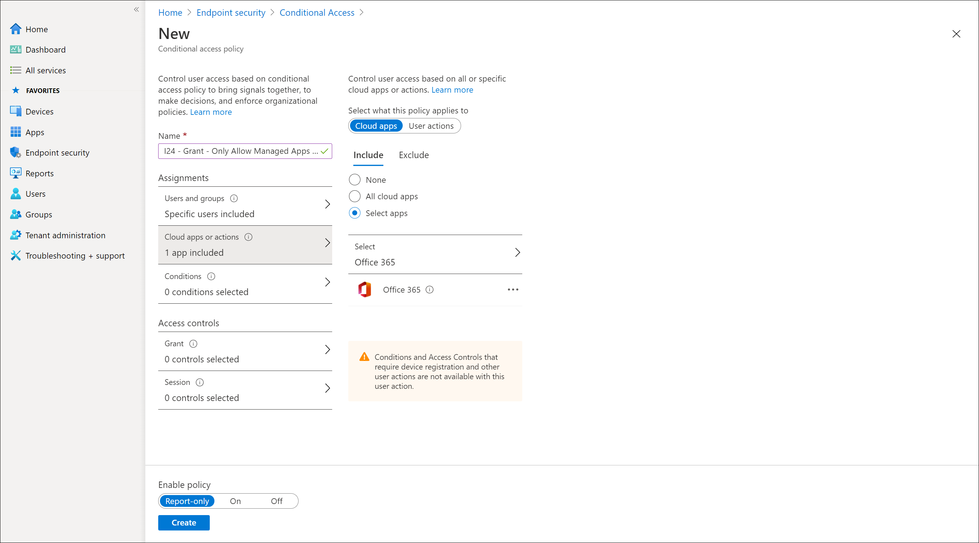Open Learn more link under policy description
This screenshot has width=979, height=543.
[211, 112]
